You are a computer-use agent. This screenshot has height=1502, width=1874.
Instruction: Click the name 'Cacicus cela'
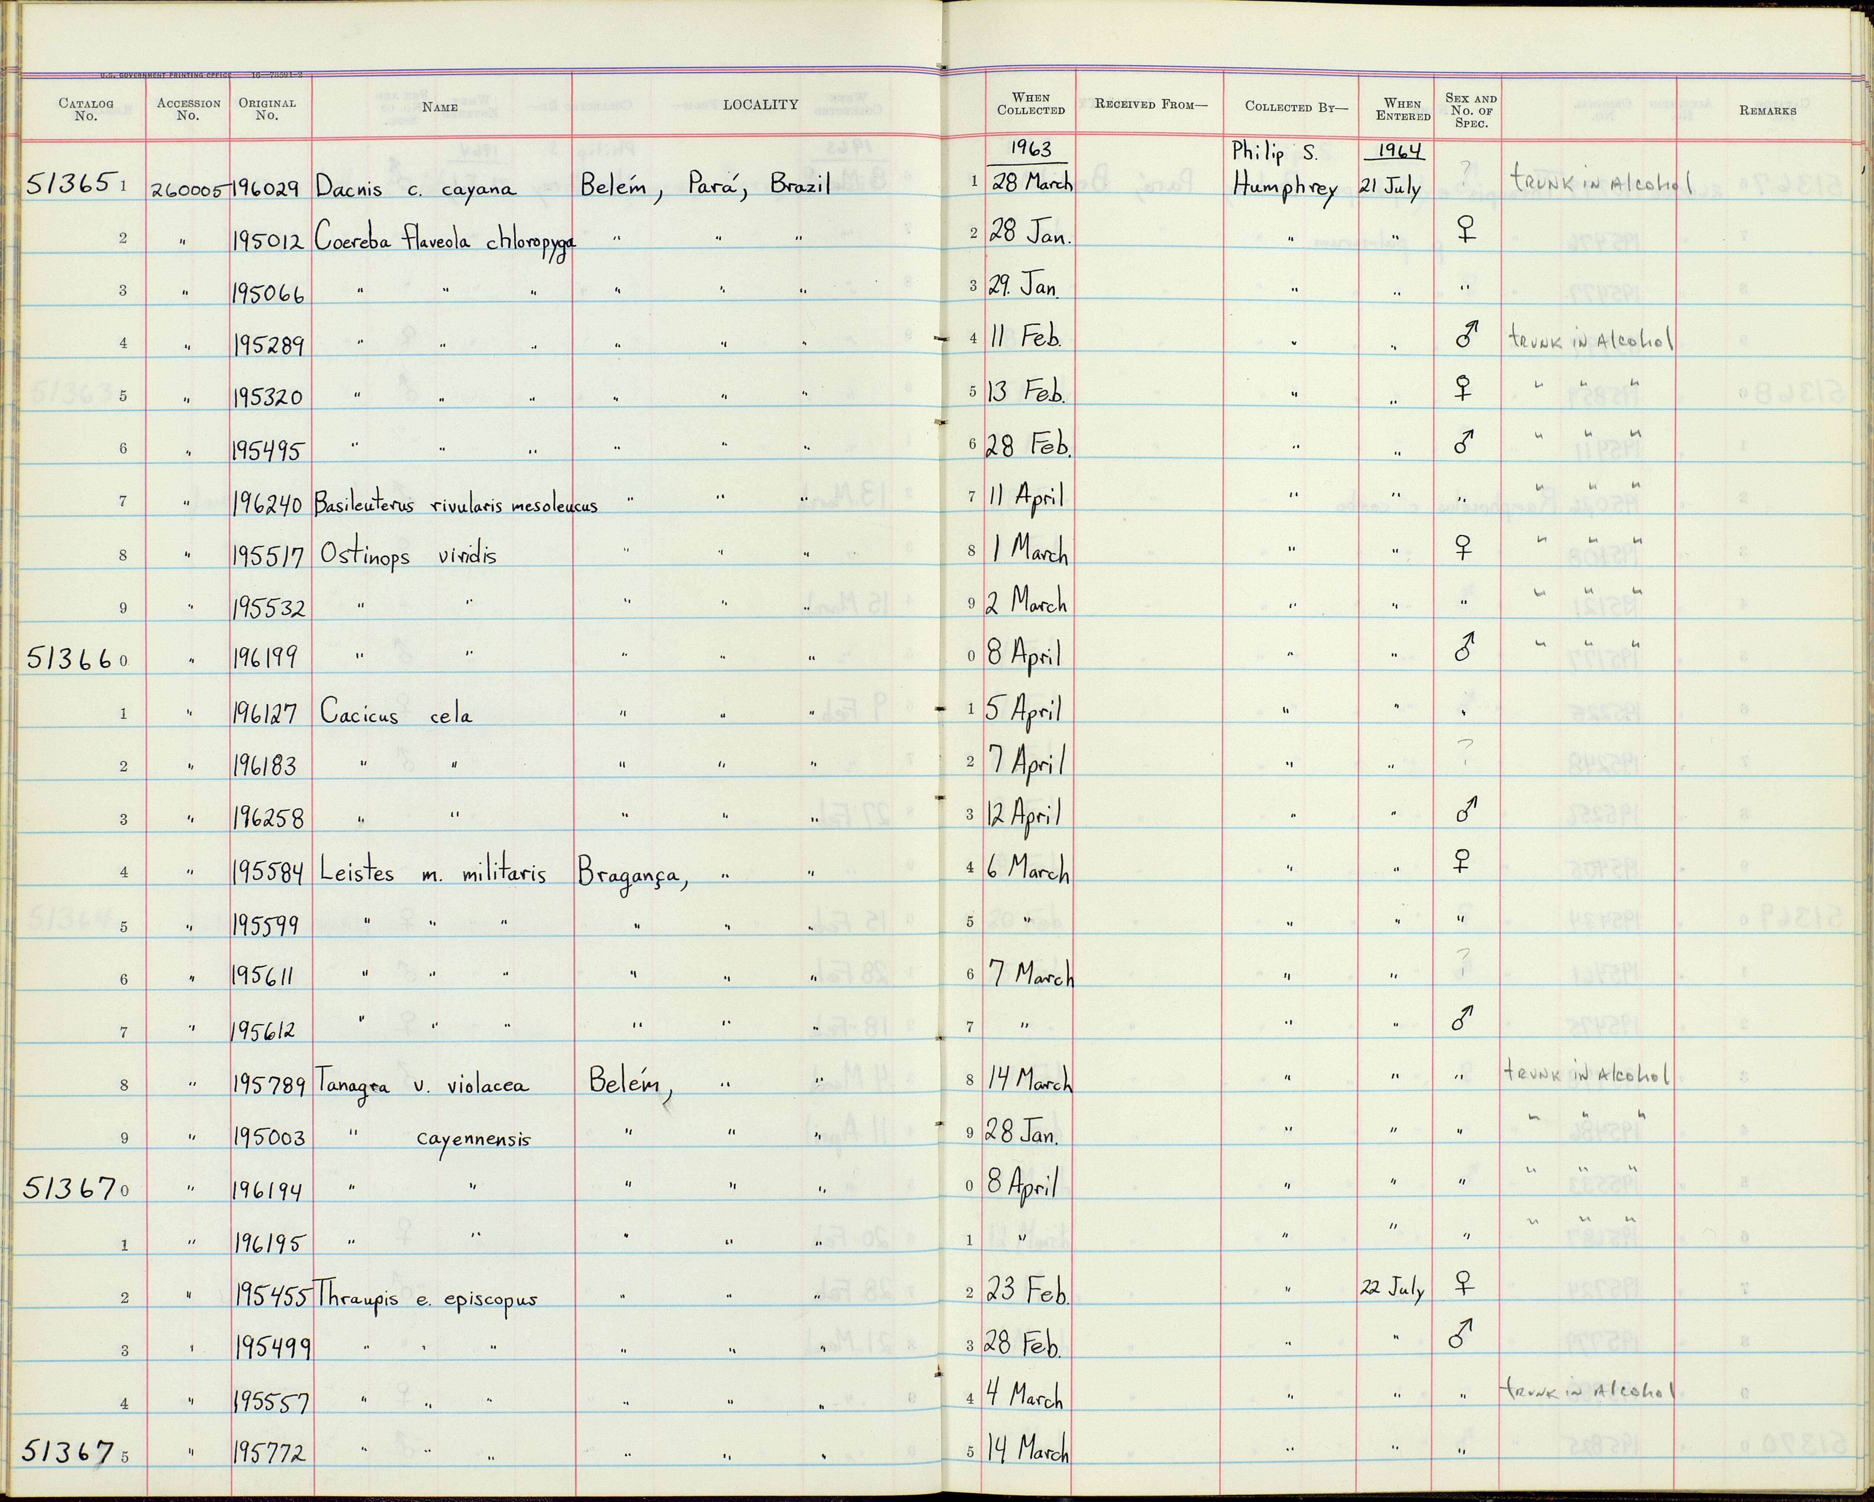point(397,714)
